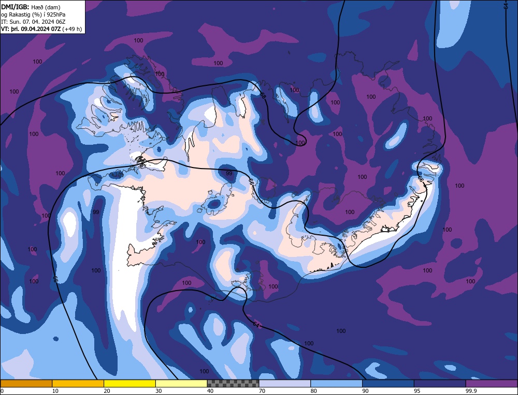Click the legend scale value "99.9"

point(471,391)
